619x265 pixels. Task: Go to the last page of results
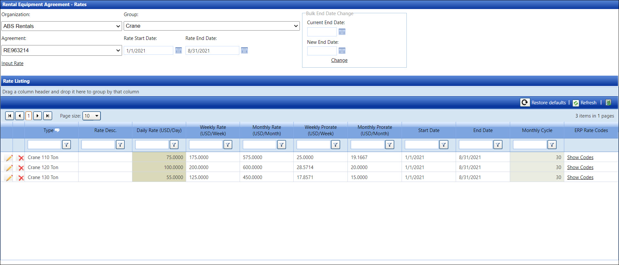(48, 116)
